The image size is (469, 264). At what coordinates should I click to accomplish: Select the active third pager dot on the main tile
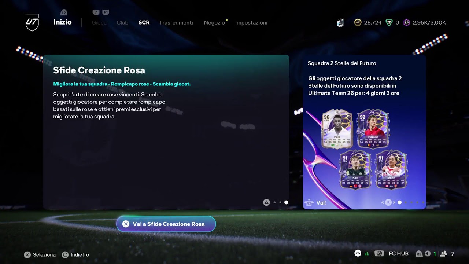click(x=286, y=202)
